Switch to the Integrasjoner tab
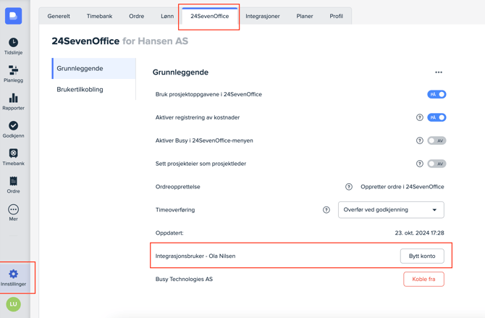Viewport: 485px width, 318px height. 263,16
